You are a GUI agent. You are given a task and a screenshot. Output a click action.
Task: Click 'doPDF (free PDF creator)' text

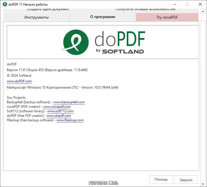(25, 116)
